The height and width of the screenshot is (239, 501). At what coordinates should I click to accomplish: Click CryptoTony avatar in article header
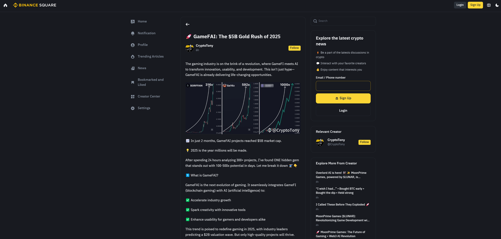coord(189,48)
